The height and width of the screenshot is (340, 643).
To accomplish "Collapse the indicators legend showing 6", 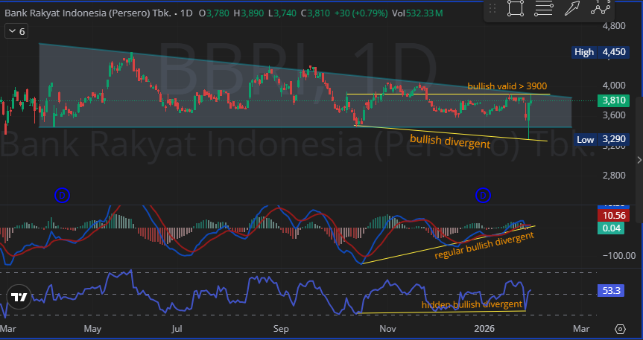I will coord(16,31).
